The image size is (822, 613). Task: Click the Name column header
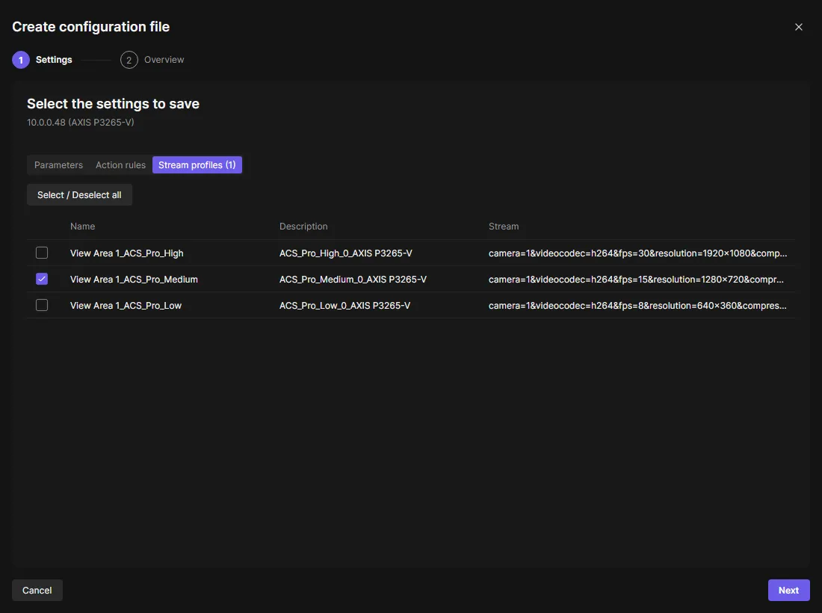(x=83, y=227)
